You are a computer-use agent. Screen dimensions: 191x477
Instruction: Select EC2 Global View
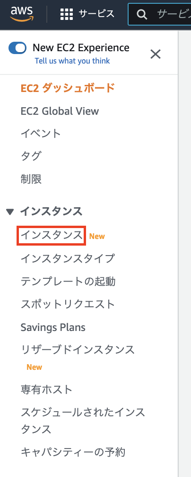point(60,111)
